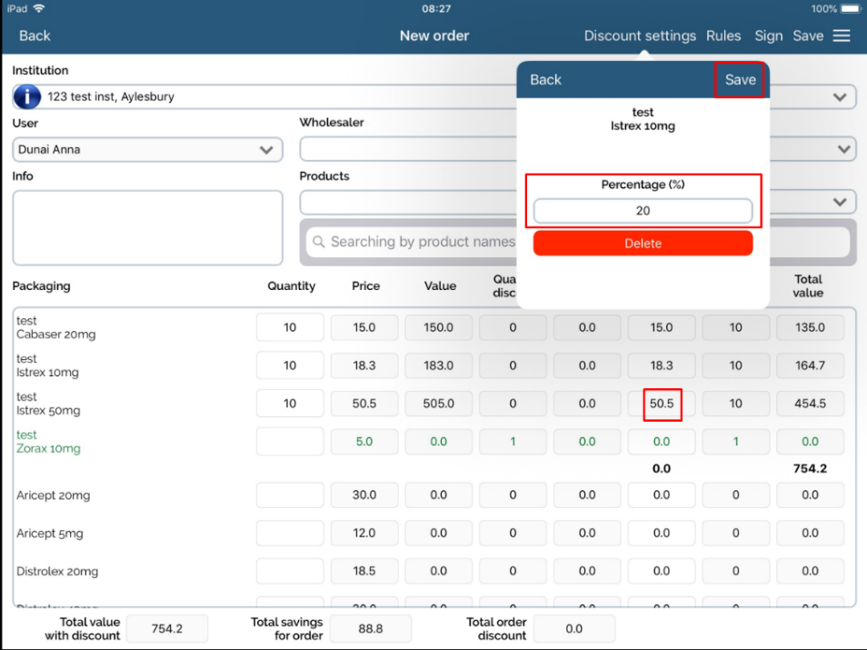
Task: Click empty quantity field for Aricept 20mg
Action: click(290, 495)
